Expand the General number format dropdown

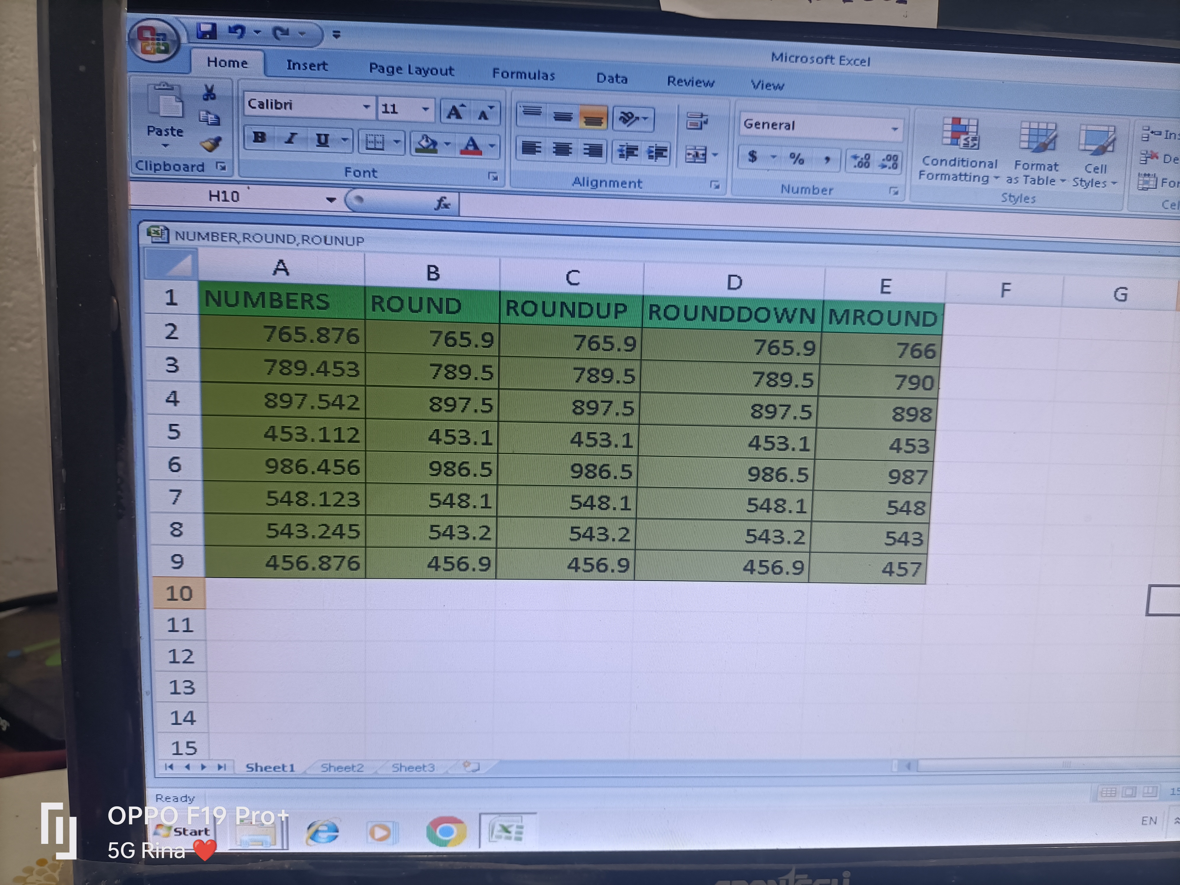tap(894, 129)
